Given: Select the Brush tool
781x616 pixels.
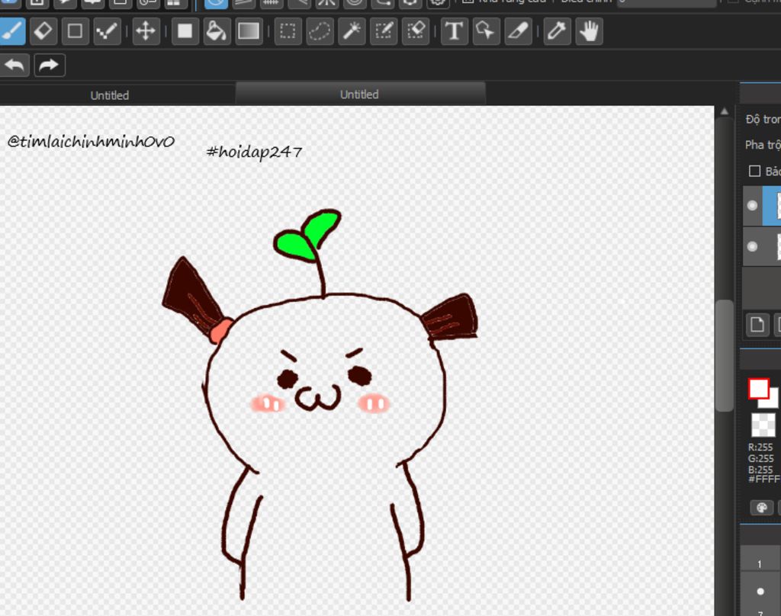Looking at the screenshot, I should [x=12, y=31].
